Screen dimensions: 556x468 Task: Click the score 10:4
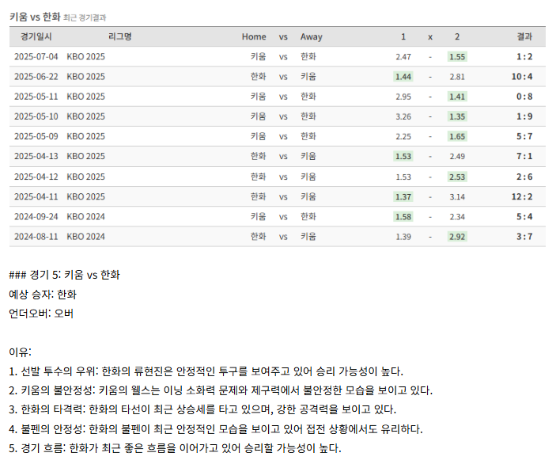click(522, 76)
